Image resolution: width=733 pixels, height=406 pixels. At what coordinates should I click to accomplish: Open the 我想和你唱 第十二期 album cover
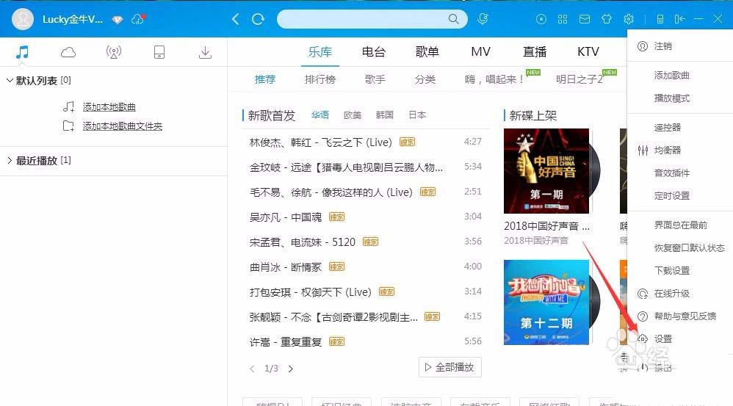(x=546, y=302)
